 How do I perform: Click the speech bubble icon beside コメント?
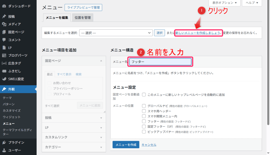click(x=4, y=40)
